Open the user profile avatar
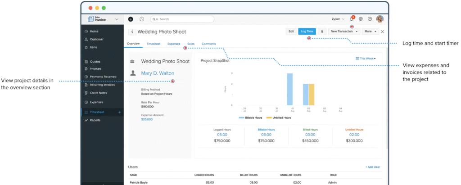 pyautogui.click(x=380, y=19)
